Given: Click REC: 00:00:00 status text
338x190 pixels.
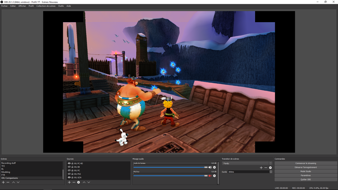Looking at the screenshot, I should coord(298,188).
